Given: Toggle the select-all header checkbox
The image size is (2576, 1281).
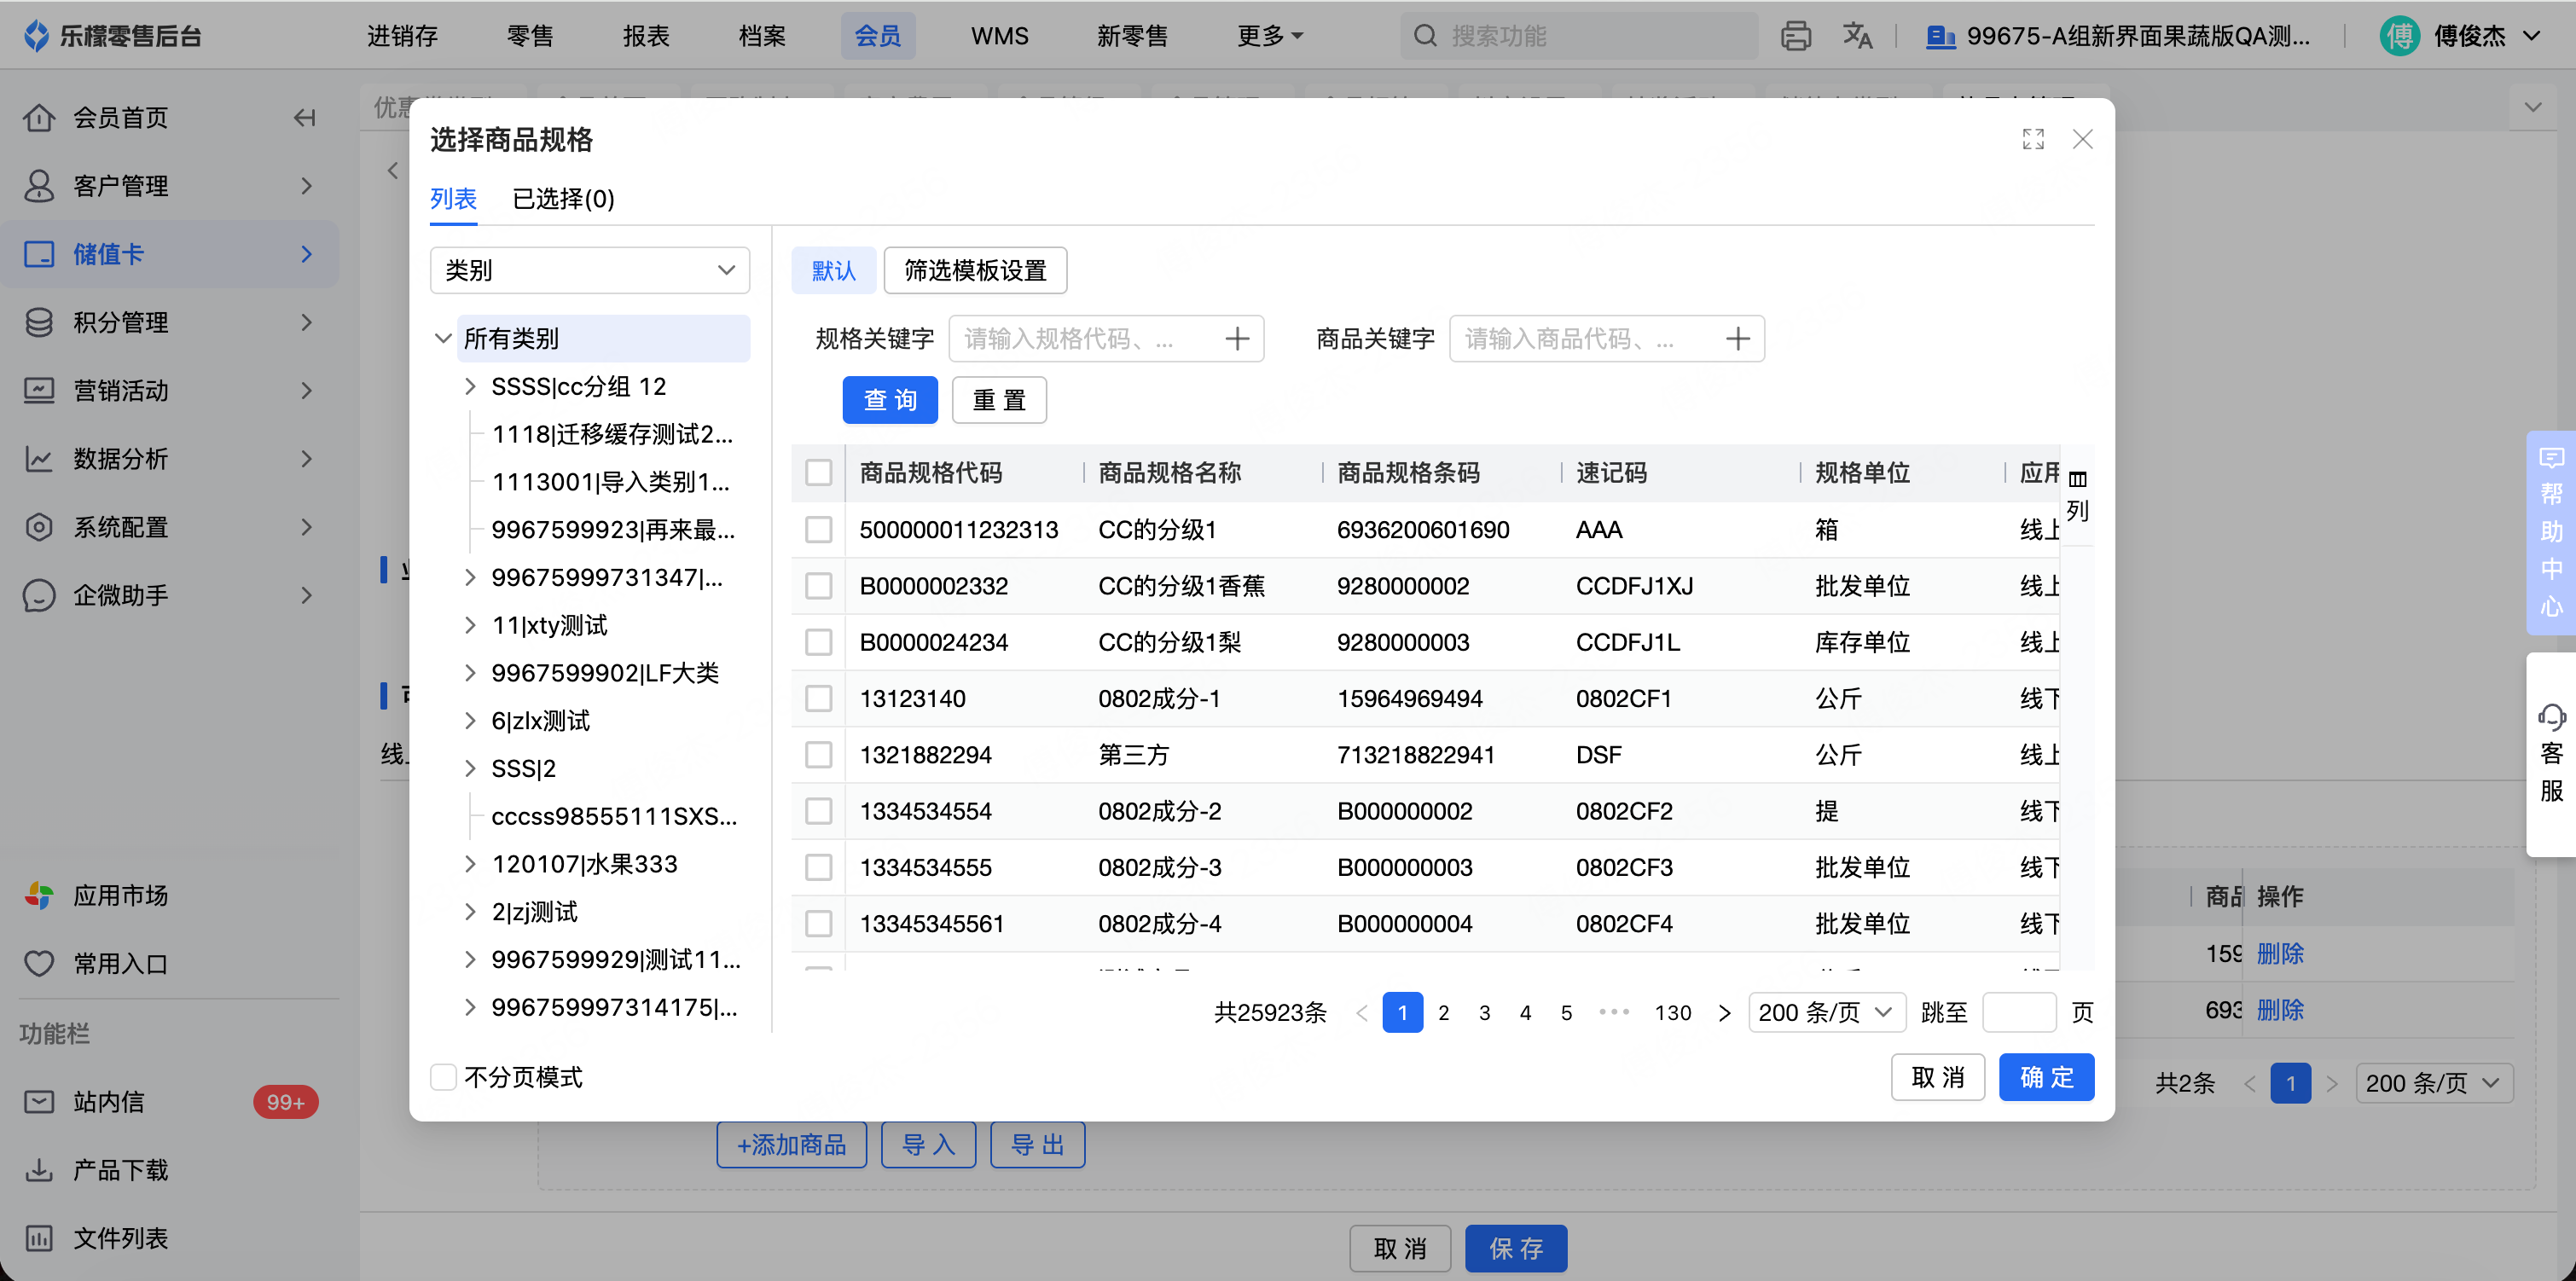Looking at the screenshot, I should pos(818,473).
